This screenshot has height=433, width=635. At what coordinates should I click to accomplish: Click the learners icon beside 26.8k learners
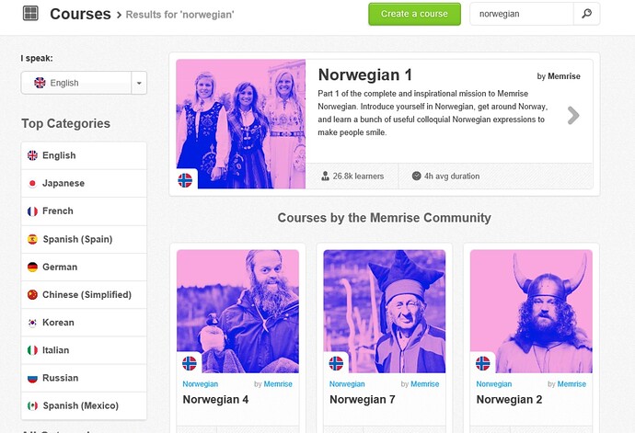click(325, 176)
